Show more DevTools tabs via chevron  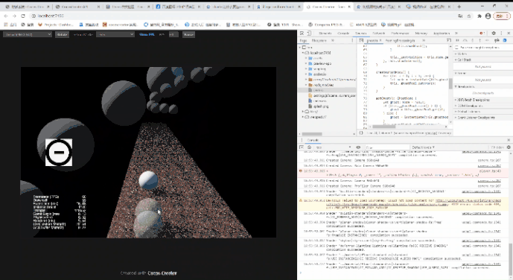(456, 34)
